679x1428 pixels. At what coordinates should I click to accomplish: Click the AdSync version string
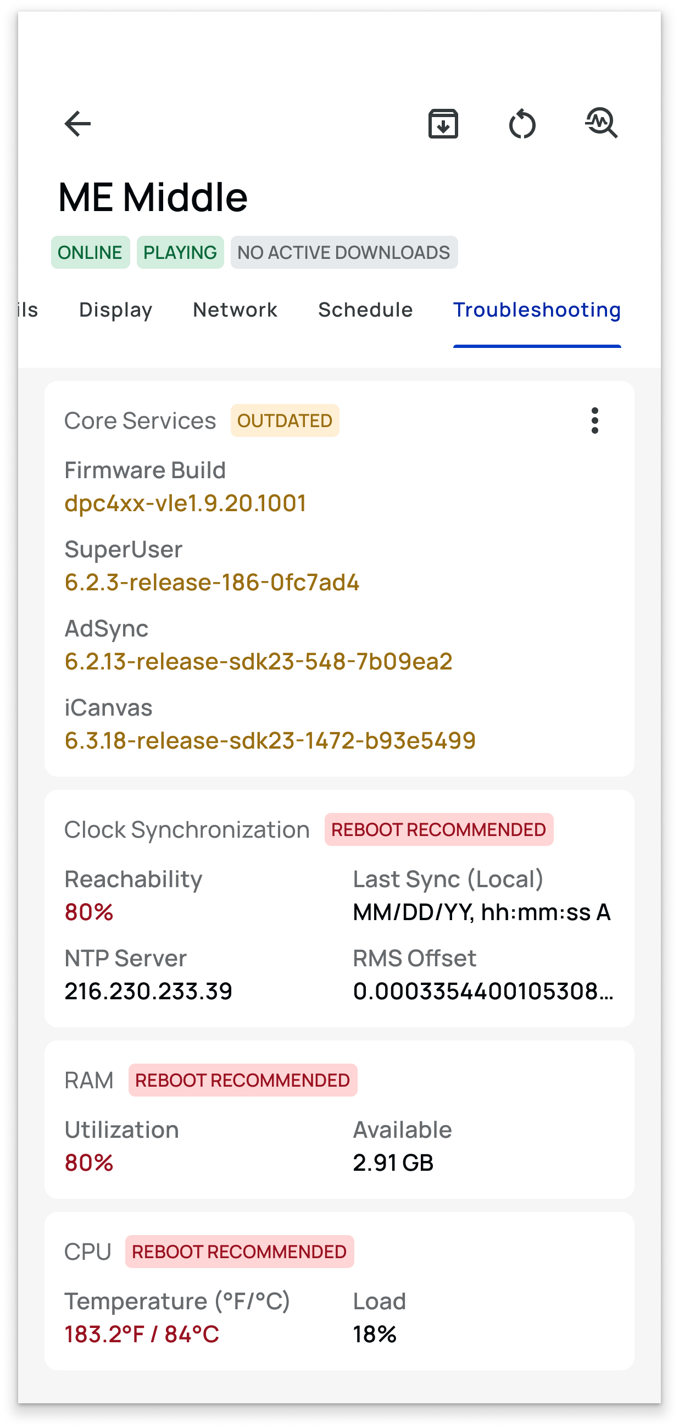click(x=259, y=661)
